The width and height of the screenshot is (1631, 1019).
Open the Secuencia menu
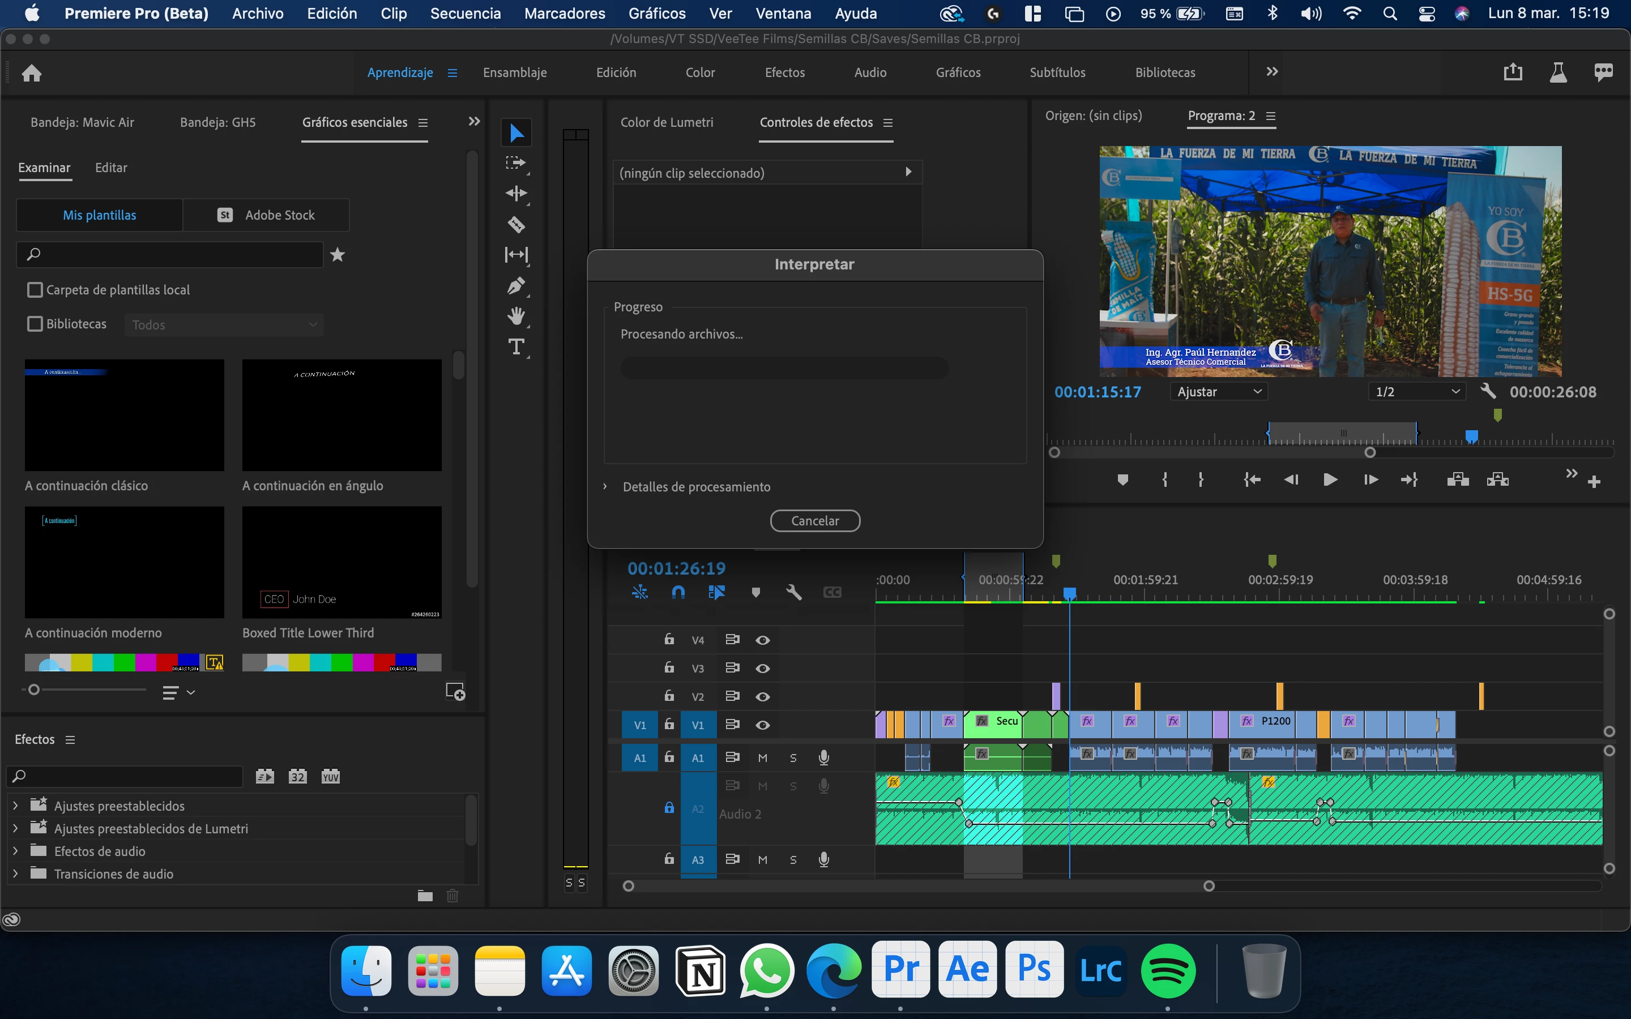[465, 14]
